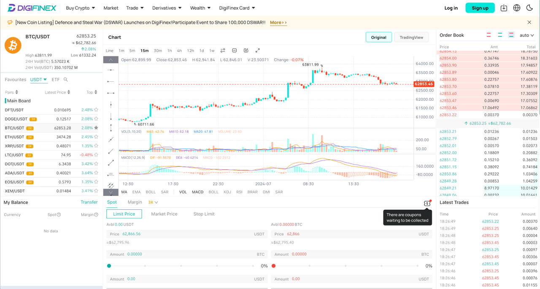
Task: Click the download app icon in header
Action: coord(503,8)
